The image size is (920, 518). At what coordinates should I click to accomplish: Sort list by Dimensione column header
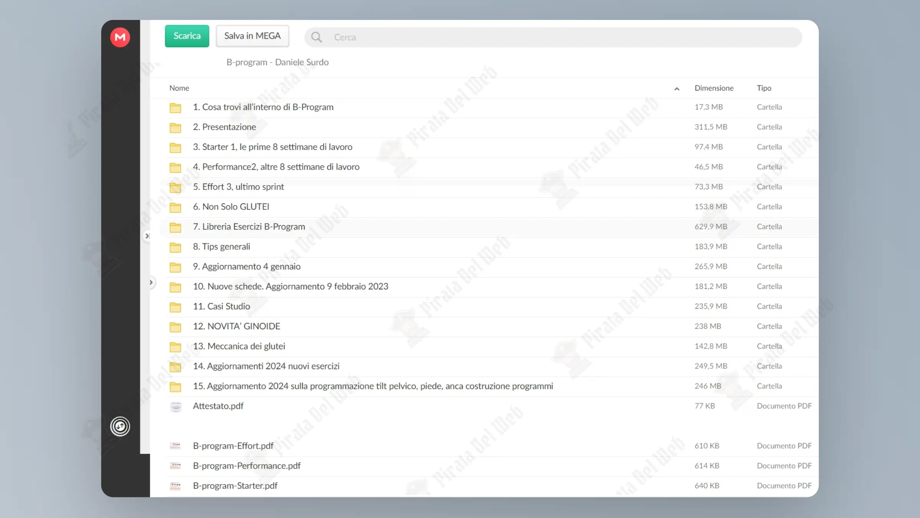714,88
